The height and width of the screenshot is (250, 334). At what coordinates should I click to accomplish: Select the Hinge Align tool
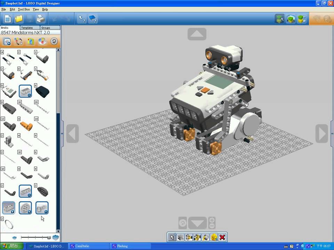click(x=197, y=237)
